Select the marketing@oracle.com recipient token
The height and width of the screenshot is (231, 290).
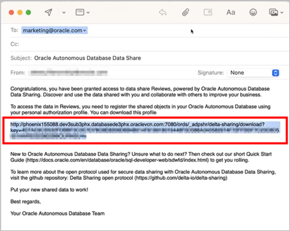click(x=54, y=30)
